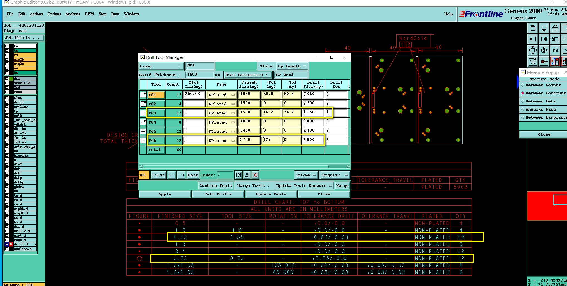Open the T03 NPlated type dropdown
Viewport: 567px width, 286px height.
[x=222, y=113]
